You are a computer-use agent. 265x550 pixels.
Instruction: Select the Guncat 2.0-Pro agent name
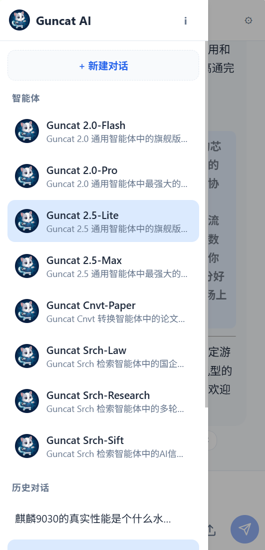[x=82, y=170]
